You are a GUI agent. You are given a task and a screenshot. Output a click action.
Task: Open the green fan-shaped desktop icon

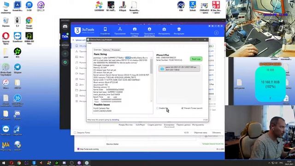point(18,51)
